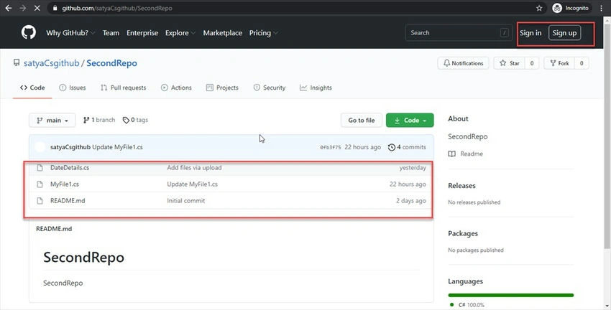
Task: Open the Why GitHub? dropdown
Action: (70, 33)
